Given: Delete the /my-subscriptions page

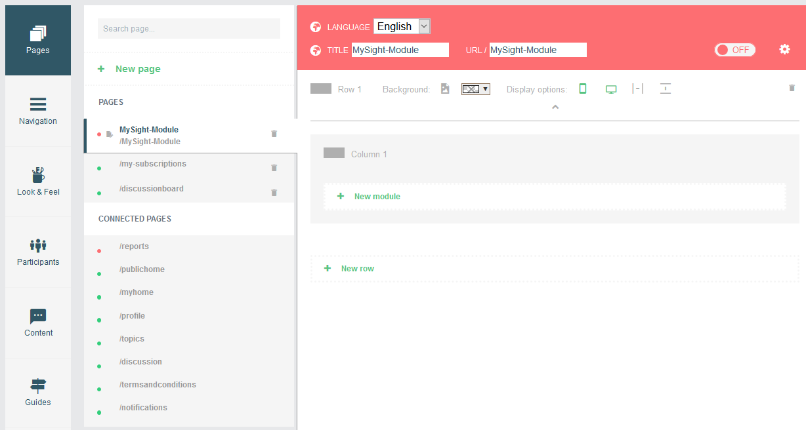Looking at the screenshot, I should (x=274, y=168).
